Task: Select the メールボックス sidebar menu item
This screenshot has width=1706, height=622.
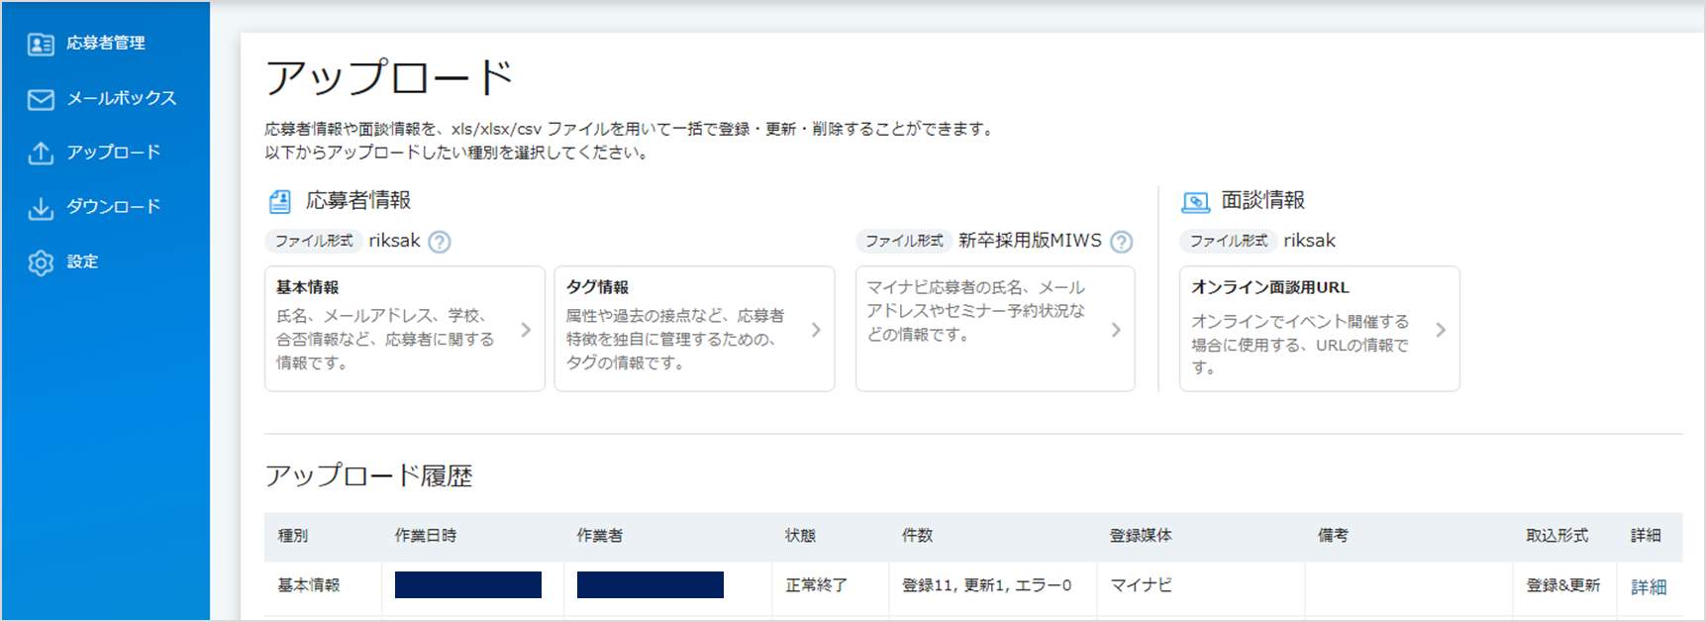Action: [105, 99]
